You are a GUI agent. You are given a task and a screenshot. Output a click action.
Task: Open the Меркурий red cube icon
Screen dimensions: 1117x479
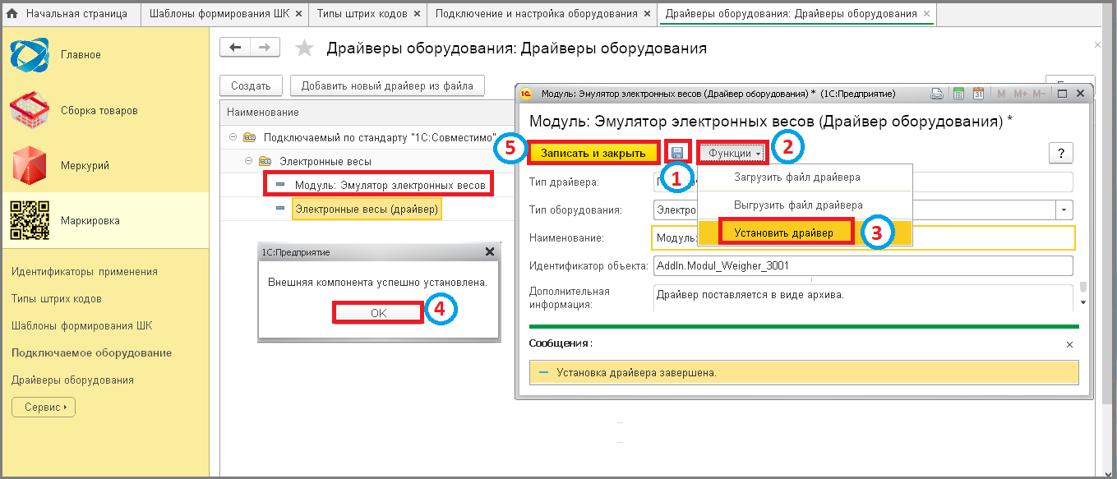(30, 165)
